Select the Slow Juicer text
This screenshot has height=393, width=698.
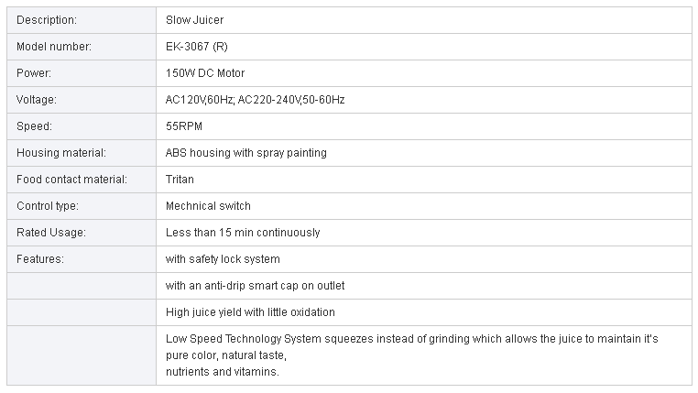[x=194, y=20]
